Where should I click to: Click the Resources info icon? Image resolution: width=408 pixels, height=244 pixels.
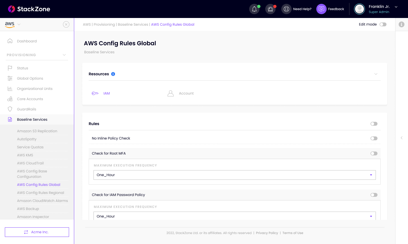113,74
